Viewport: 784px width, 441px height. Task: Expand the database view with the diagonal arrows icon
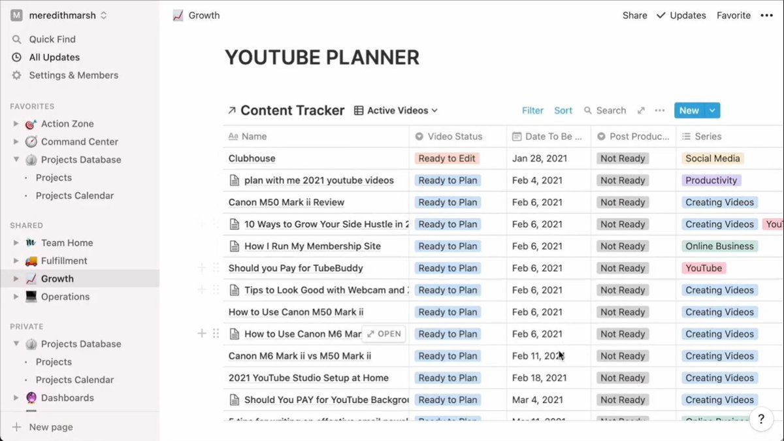click(641, 110)
